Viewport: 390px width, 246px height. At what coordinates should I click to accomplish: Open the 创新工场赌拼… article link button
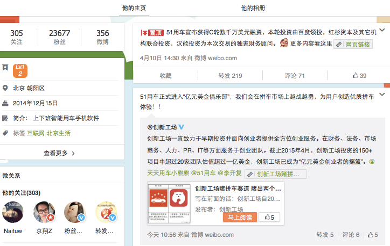[x=276, y=174]
